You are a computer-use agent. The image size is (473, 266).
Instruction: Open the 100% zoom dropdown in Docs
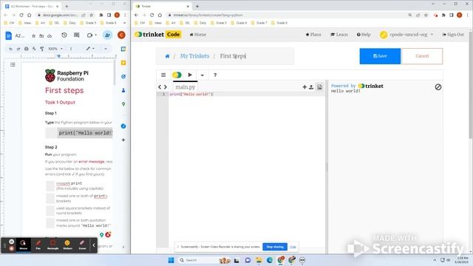[x=55, y=49]
